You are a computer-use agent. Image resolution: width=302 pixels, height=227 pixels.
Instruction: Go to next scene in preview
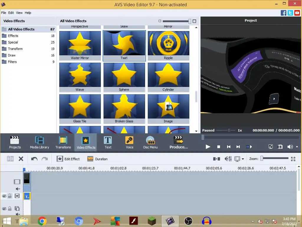click(249, 147)
